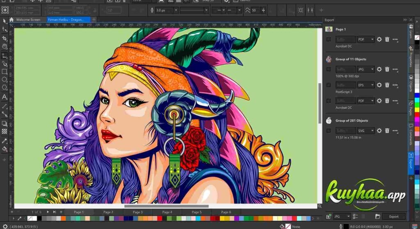Select the Drop Shadow tool
The width and height of the screenshot is (420, 229).
pos(4,123)
